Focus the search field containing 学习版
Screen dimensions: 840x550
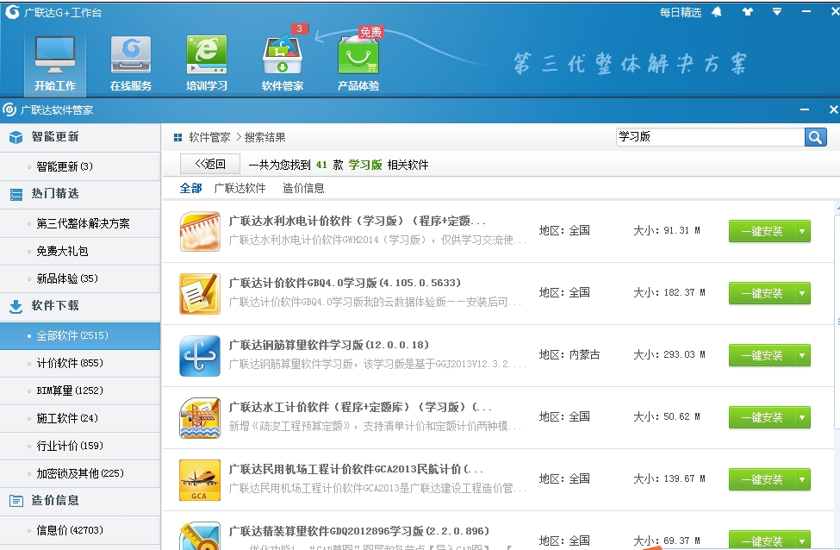[711, 137]
